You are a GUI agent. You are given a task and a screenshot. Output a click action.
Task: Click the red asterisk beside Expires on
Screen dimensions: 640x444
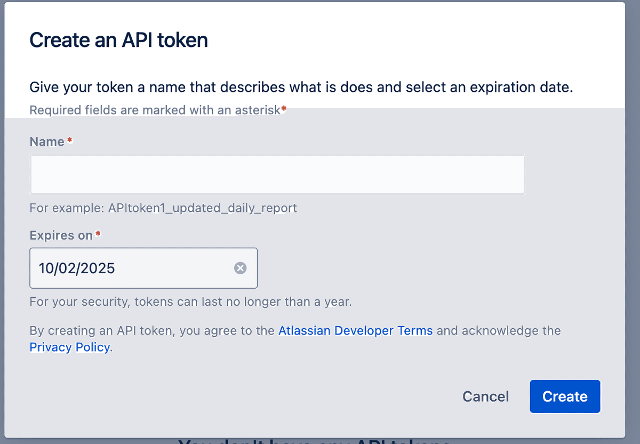coord(98,234)
